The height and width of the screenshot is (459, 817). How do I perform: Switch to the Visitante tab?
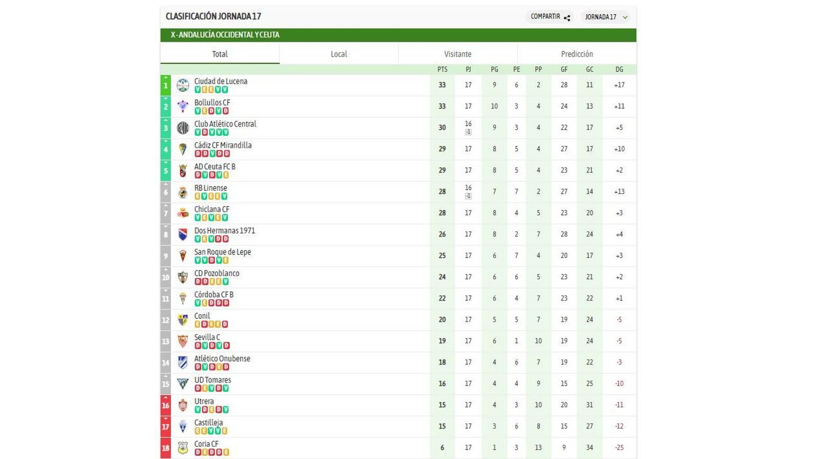pyautogui.click(x=458, y=54)
